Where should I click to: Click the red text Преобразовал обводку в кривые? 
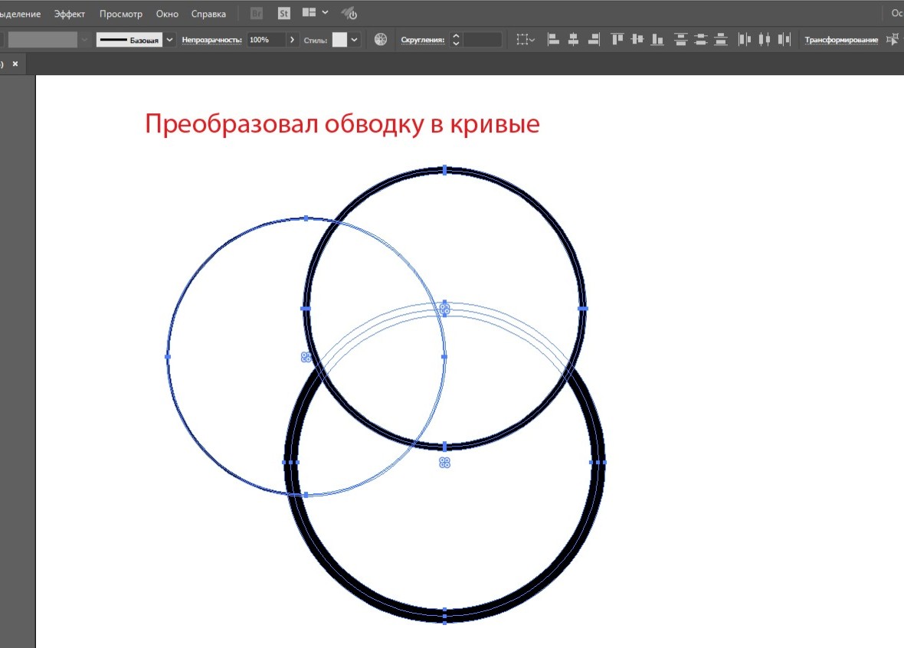(x=342, y=123)
